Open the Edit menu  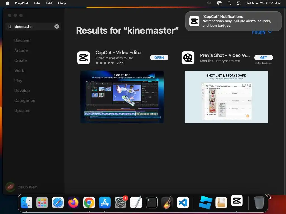(x=49, y=3)
